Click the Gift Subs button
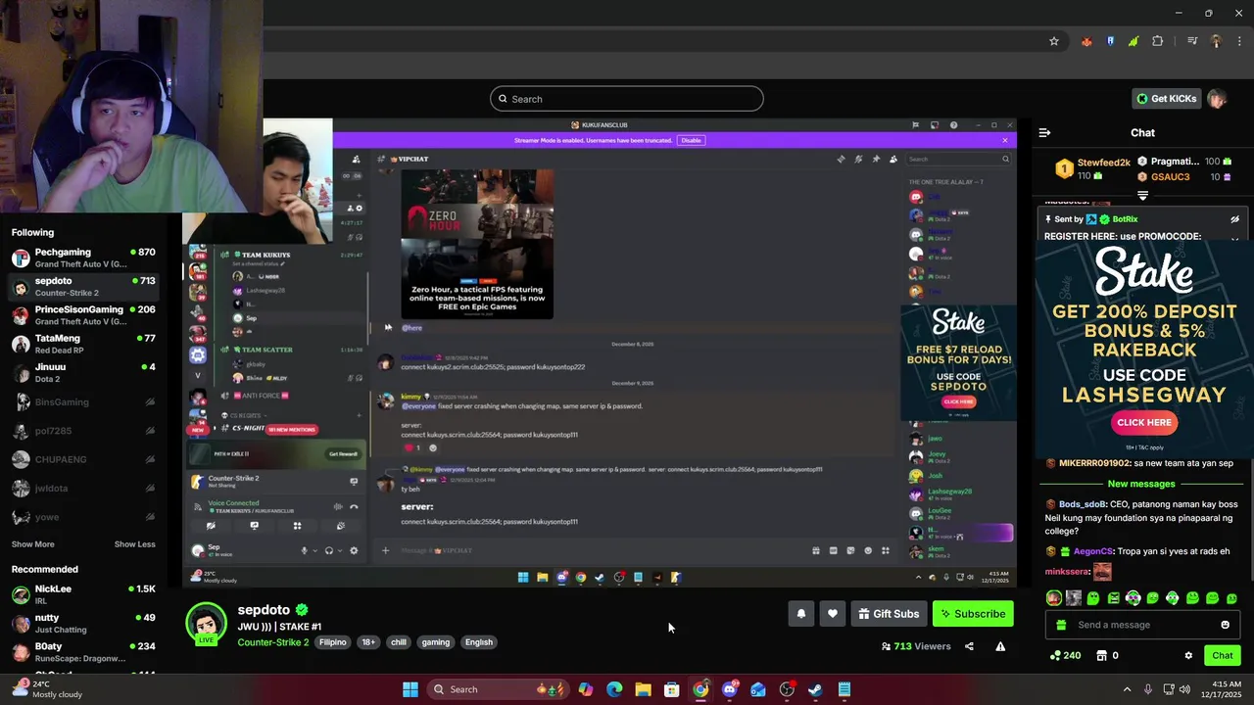This screenshot has width=1254, height=705. [x=889, y=614]
